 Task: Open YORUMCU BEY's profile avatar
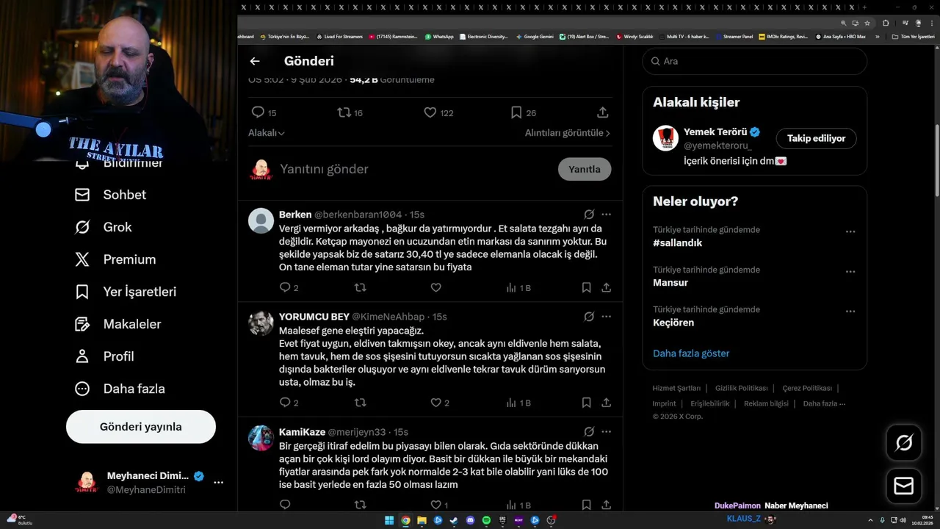click(261, 323)
